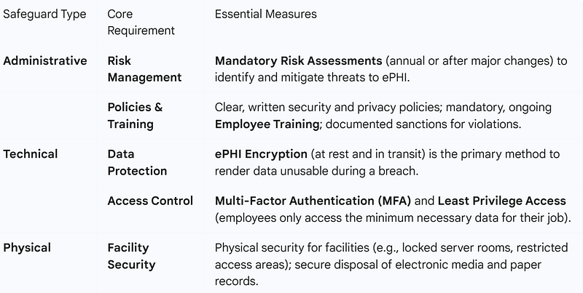
Task: Select the Physical safeguard cell
Action: [x=27, y=248]
